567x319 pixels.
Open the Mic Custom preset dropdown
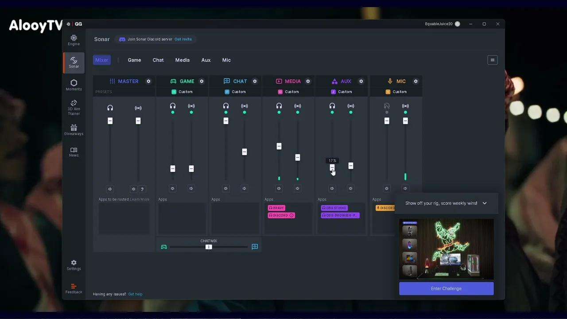click(x=396, y=92)
